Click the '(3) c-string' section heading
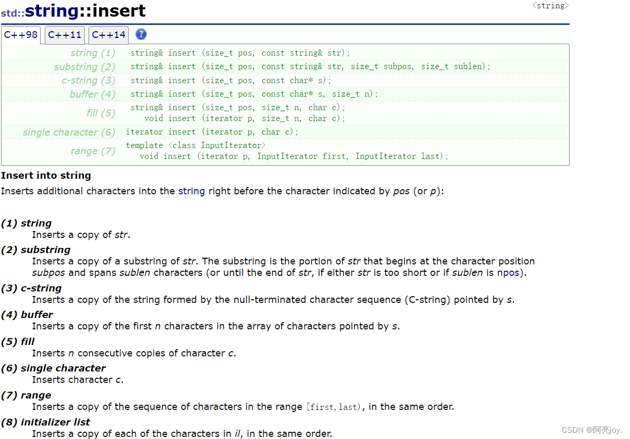The height and width of the screenshot is (439, 630). pos(31,288)
